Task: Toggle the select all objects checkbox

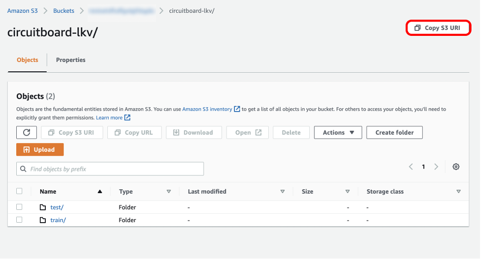Action: click(19, 191)
